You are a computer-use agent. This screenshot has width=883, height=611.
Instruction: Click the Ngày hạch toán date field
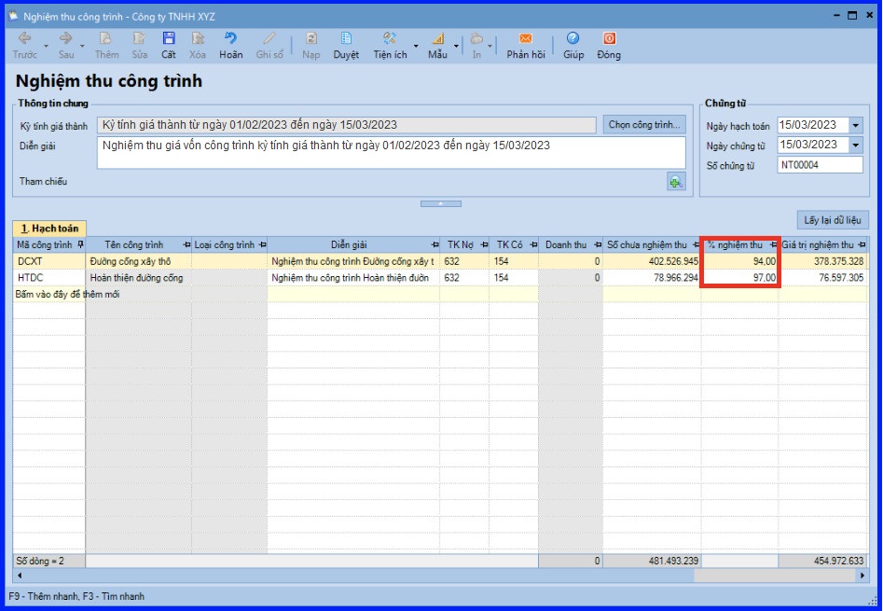813,126
